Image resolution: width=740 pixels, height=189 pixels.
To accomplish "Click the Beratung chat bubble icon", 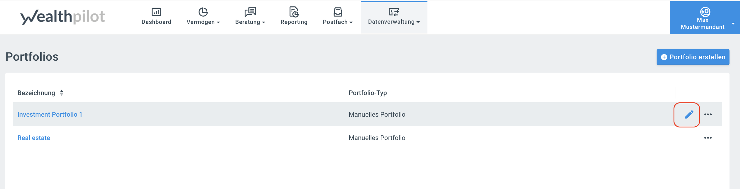I will (x=250, y=12).
